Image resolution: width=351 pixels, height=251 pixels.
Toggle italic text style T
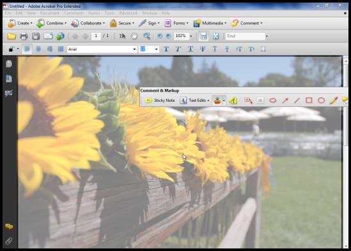point(178,49)
